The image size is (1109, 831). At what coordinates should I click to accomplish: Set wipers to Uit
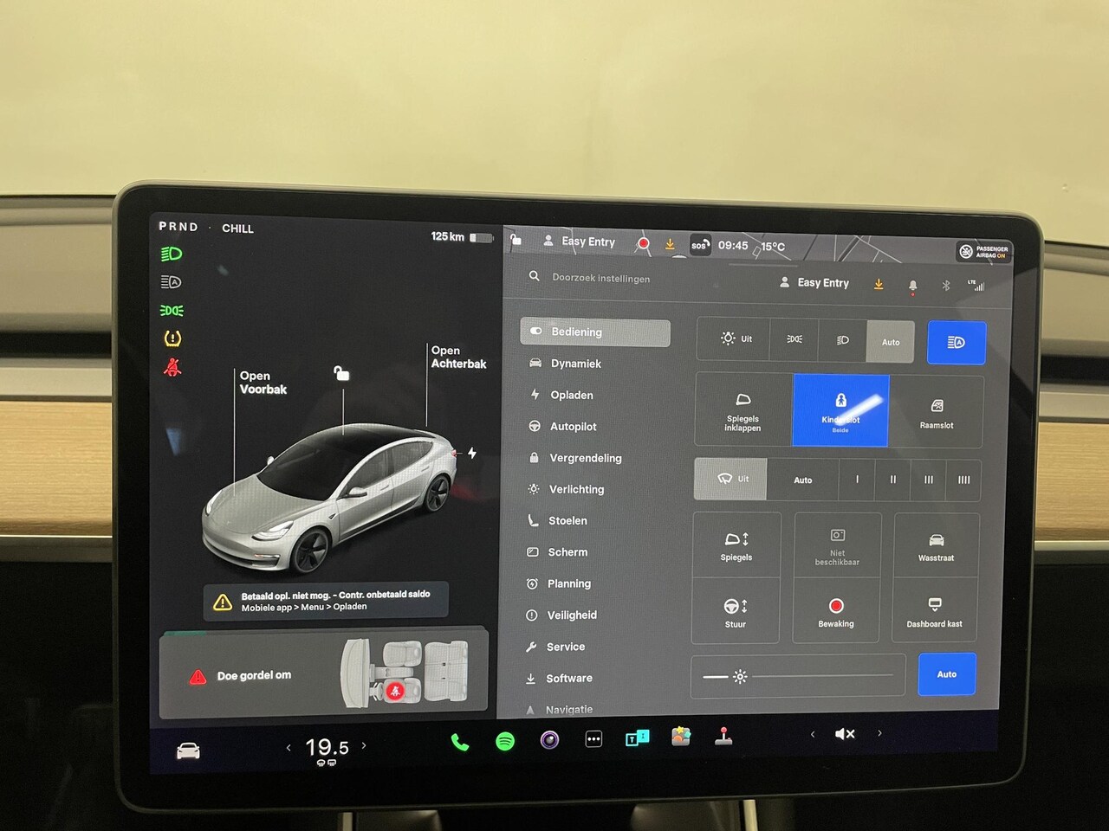[x=730, y=479]
